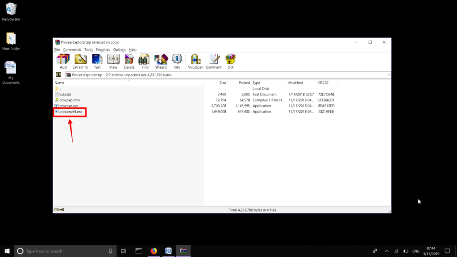457x257 pixels.
Task: Open the Tools menu
Action: pos(88,50)
